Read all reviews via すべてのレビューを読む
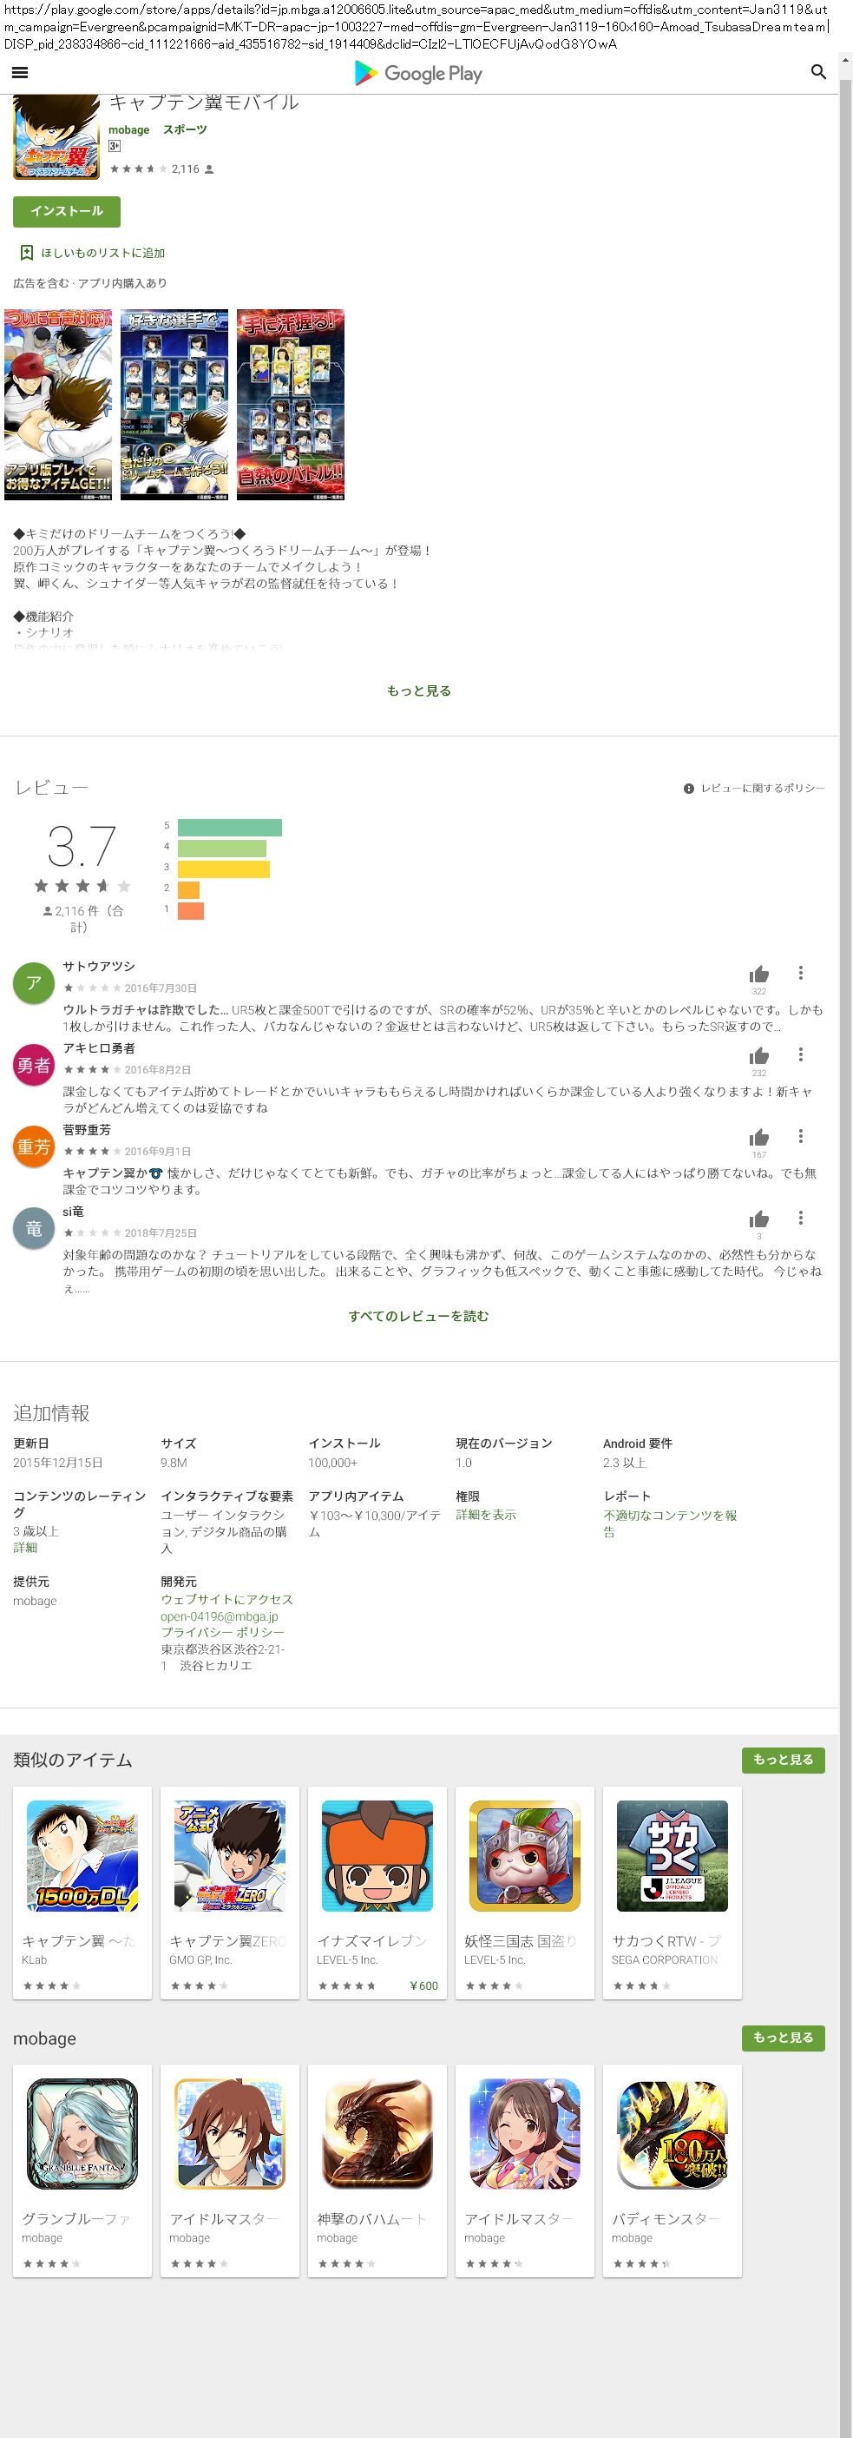The width and height of the screenshot is (853, 2438). tap(419, 1316)
